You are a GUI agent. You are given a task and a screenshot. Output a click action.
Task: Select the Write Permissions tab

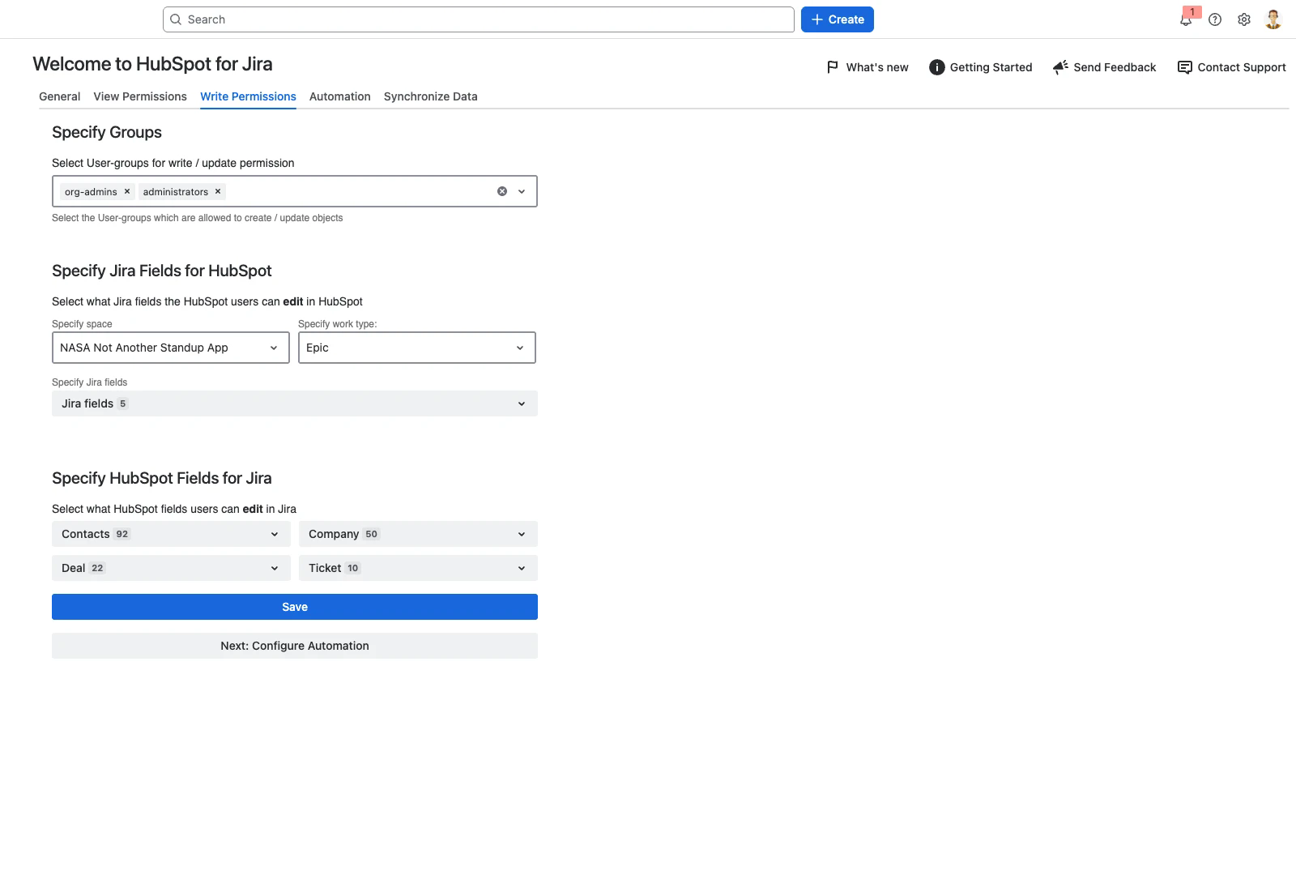click(x=249, y=96)
